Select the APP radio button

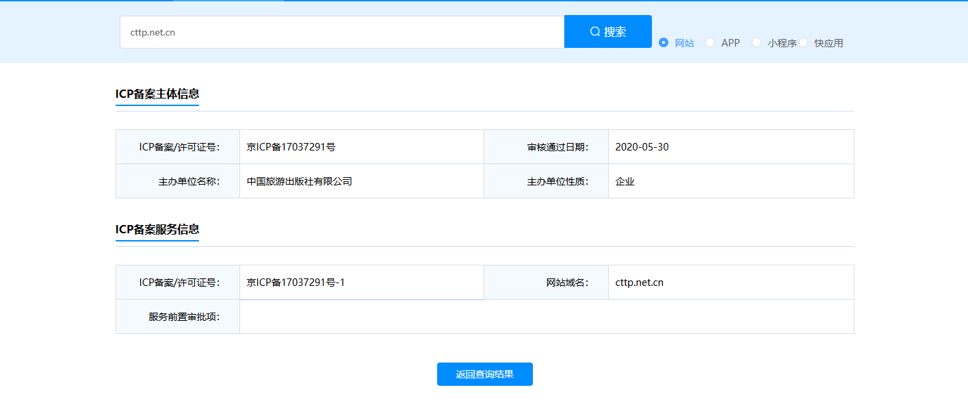710,42
